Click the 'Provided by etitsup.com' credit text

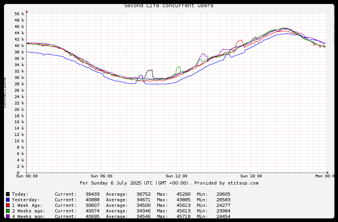click(226, 183)
